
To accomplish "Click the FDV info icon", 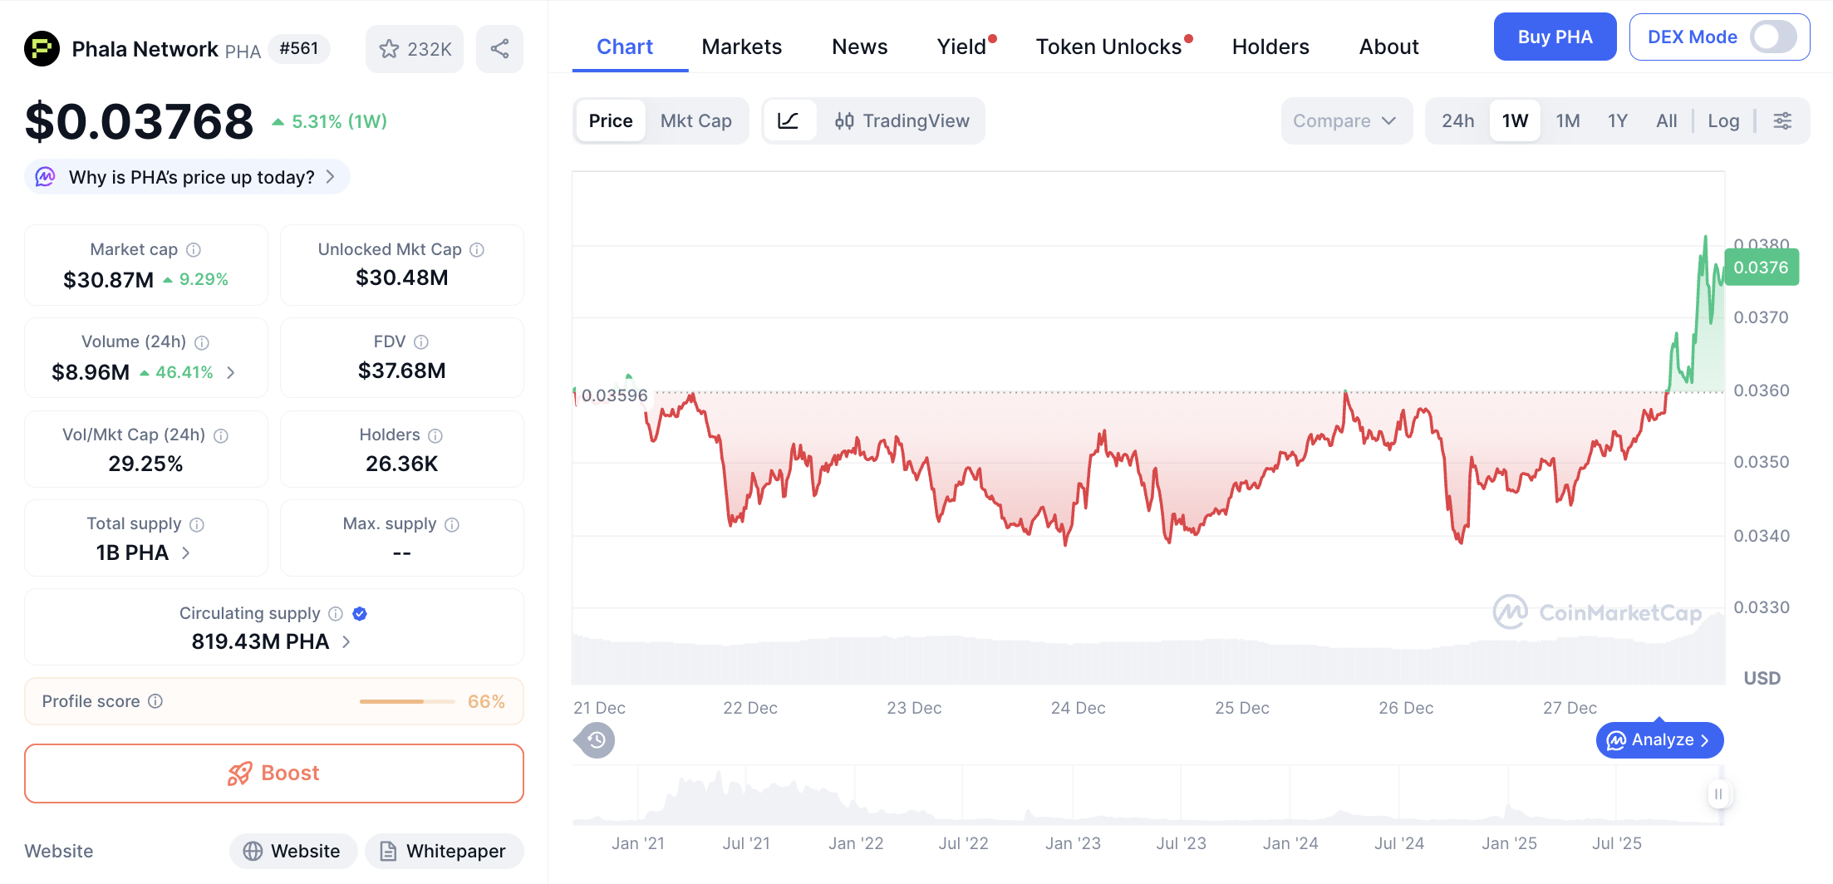I will (x=421, y=342).
